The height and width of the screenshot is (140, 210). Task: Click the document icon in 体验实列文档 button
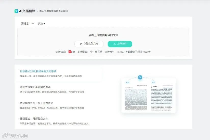(81, 44)
